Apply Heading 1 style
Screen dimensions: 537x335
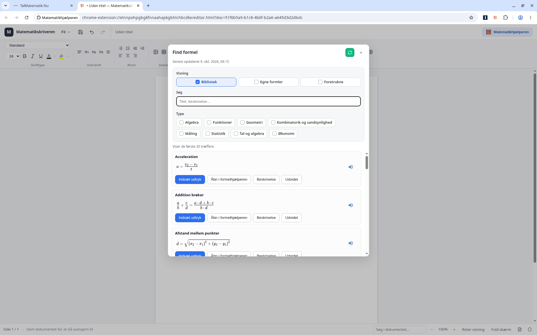coord(87,52)
